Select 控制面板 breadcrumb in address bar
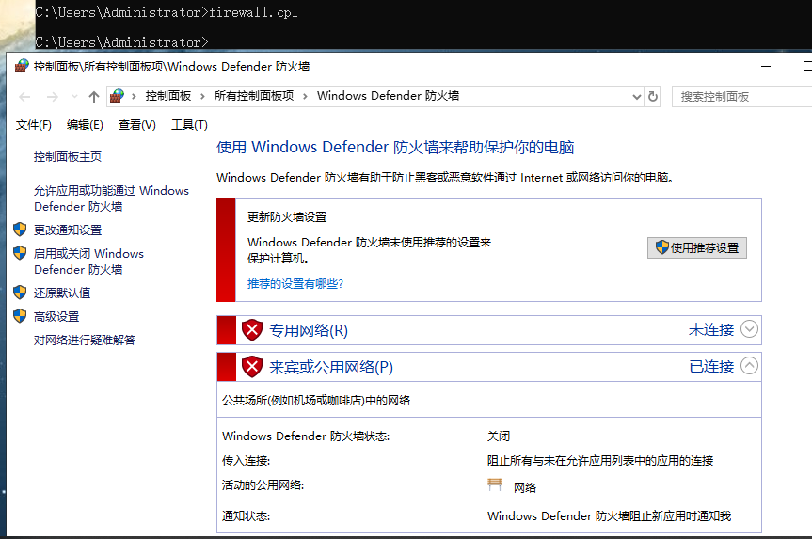This screenshot has height=539, width=812. point(168,96)
